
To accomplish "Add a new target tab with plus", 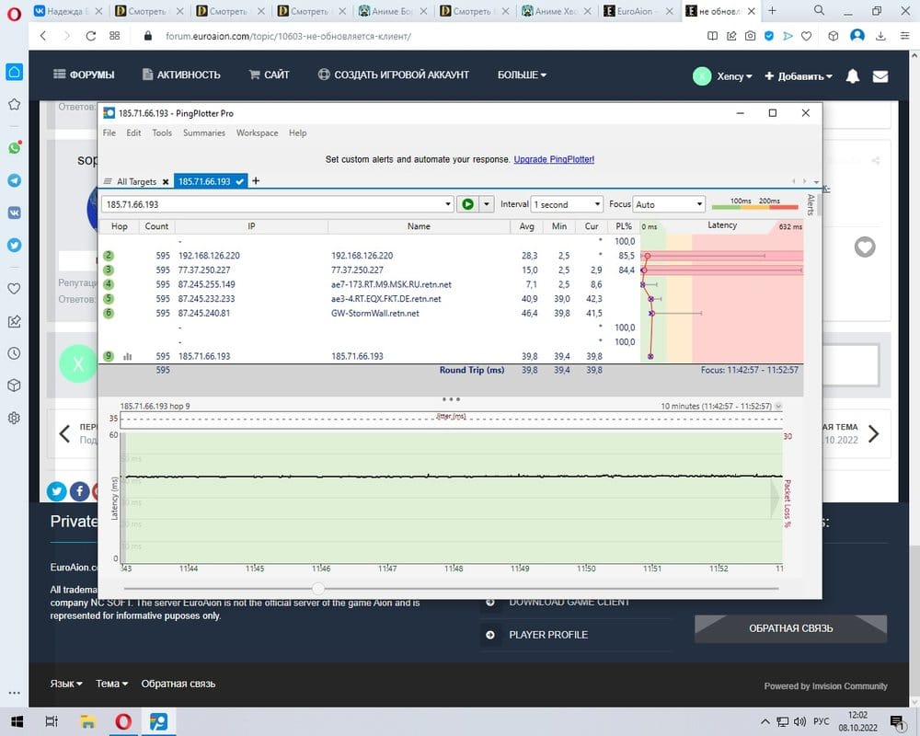I will (256, 181).
